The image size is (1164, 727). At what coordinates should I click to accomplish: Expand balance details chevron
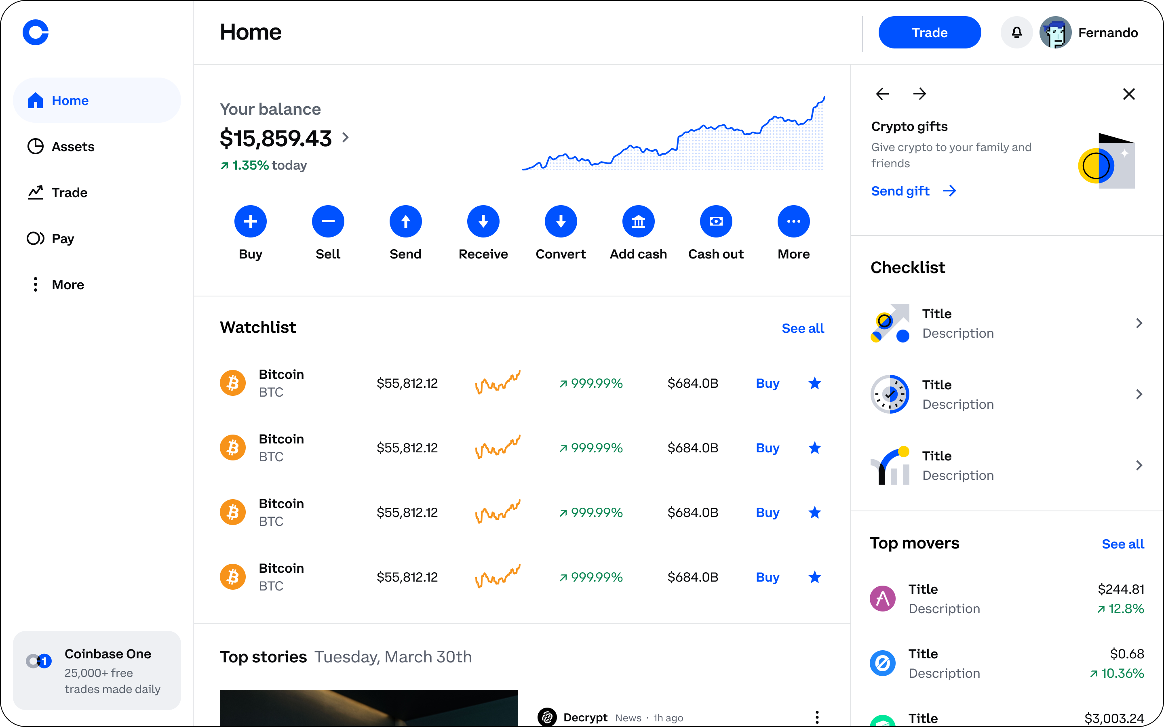345,137
